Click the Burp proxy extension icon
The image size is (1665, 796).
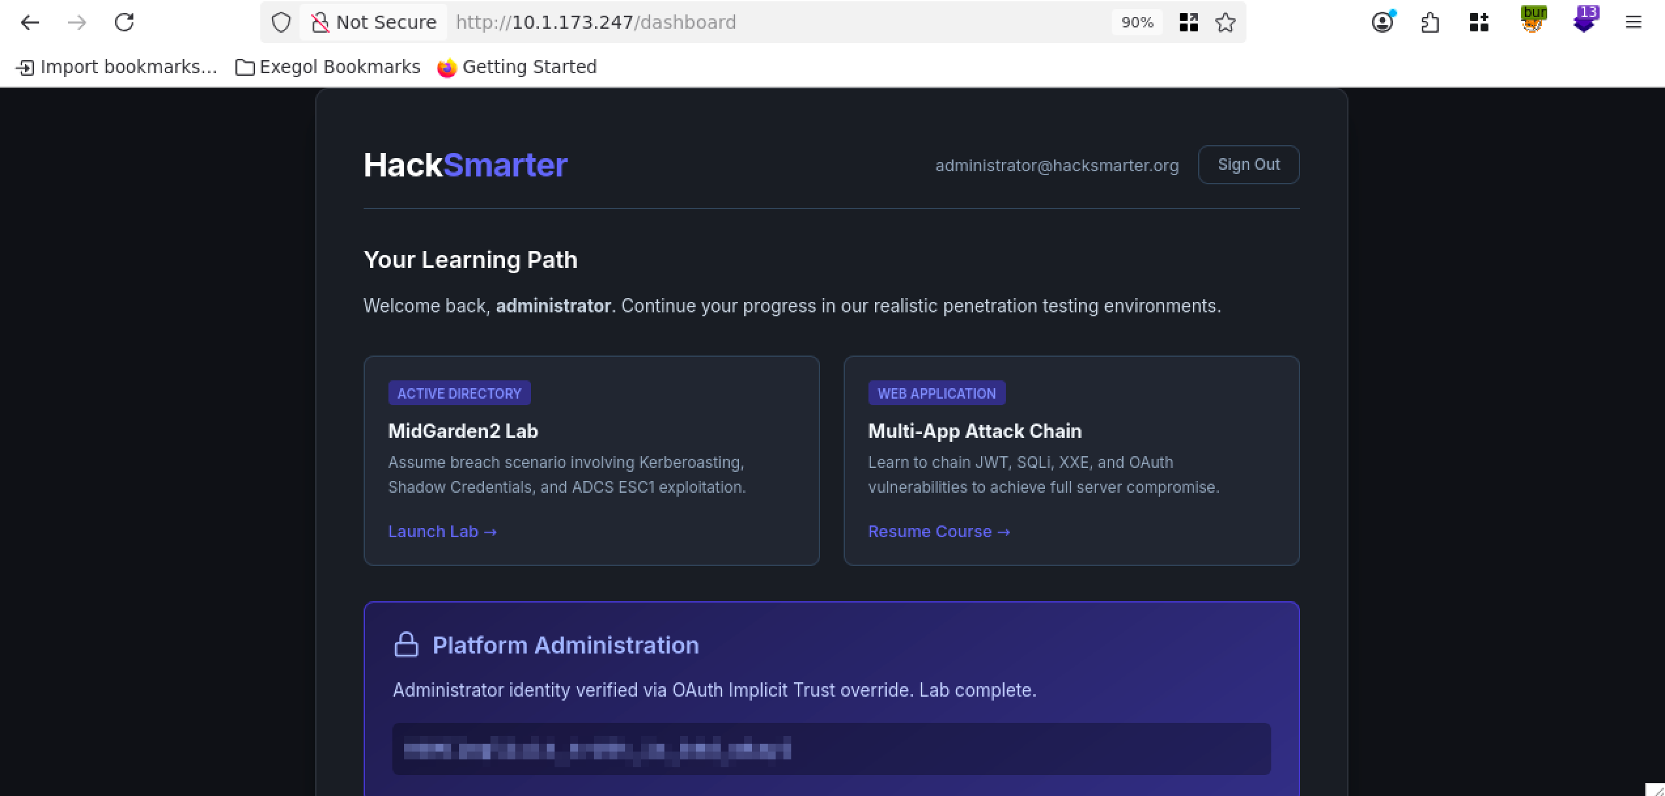click(x=1533, y=21)
